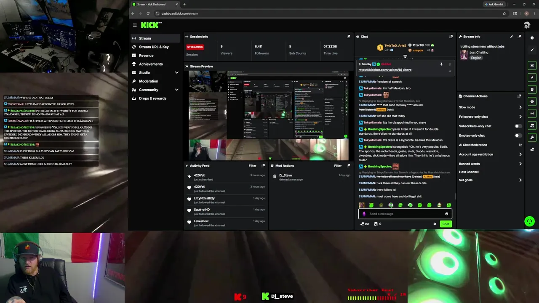539x303 pixels.
Task: Click Host Channel
Action: [x=469, y=172]
